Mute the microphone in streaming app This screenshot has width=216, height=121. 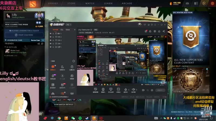(x=126, y=90)
